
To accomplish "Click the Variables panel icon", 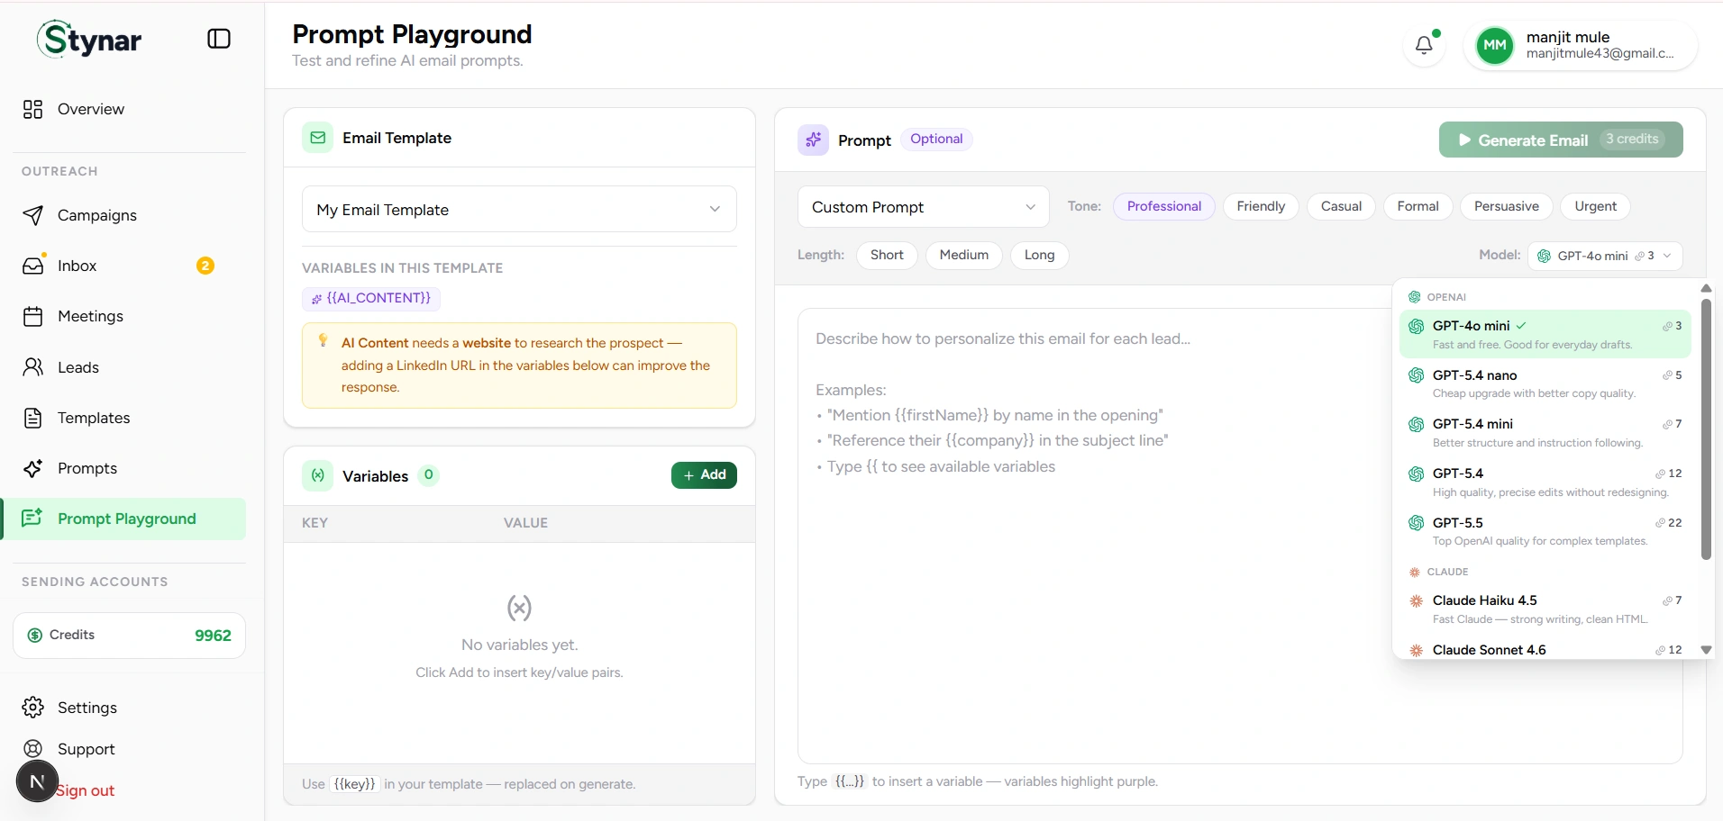I will [317, 475].
